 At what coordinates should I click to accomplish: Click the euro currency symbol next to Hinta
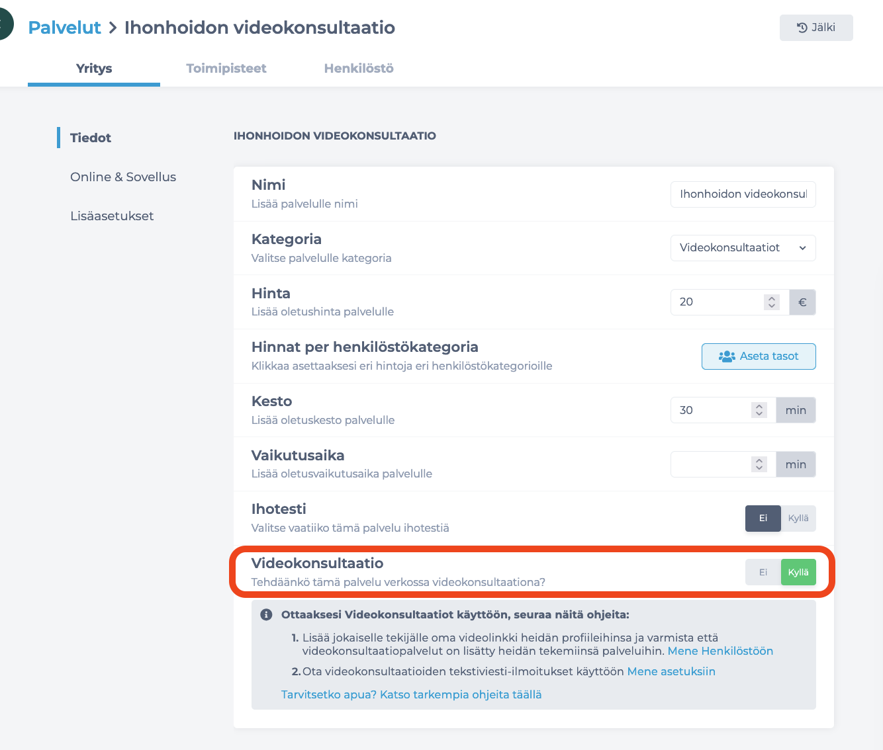(x=802, y=302)
